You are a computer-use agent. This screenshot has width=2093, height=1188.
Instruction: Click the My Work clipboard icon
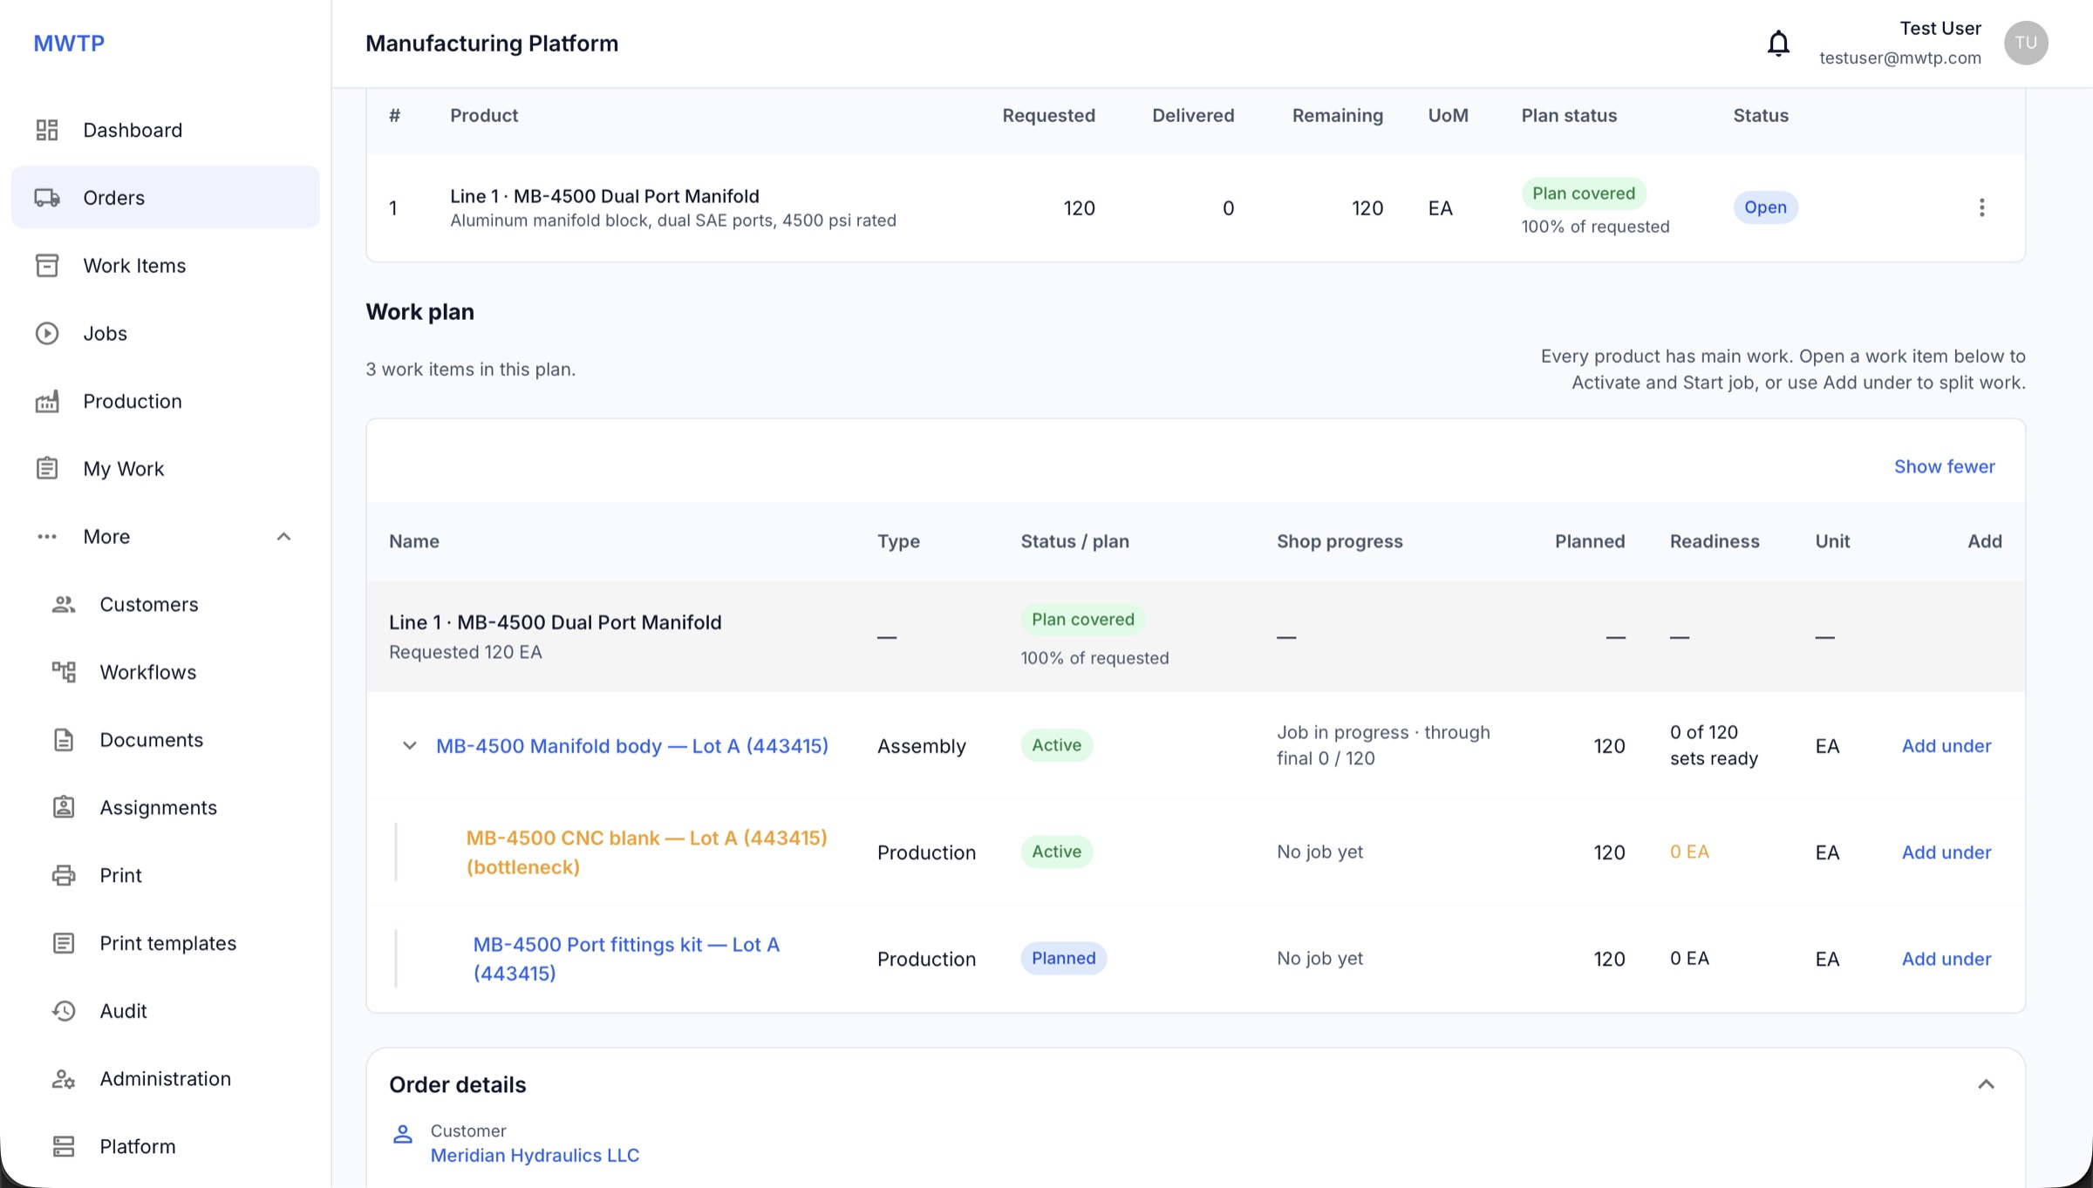click(x=47, y=469)
